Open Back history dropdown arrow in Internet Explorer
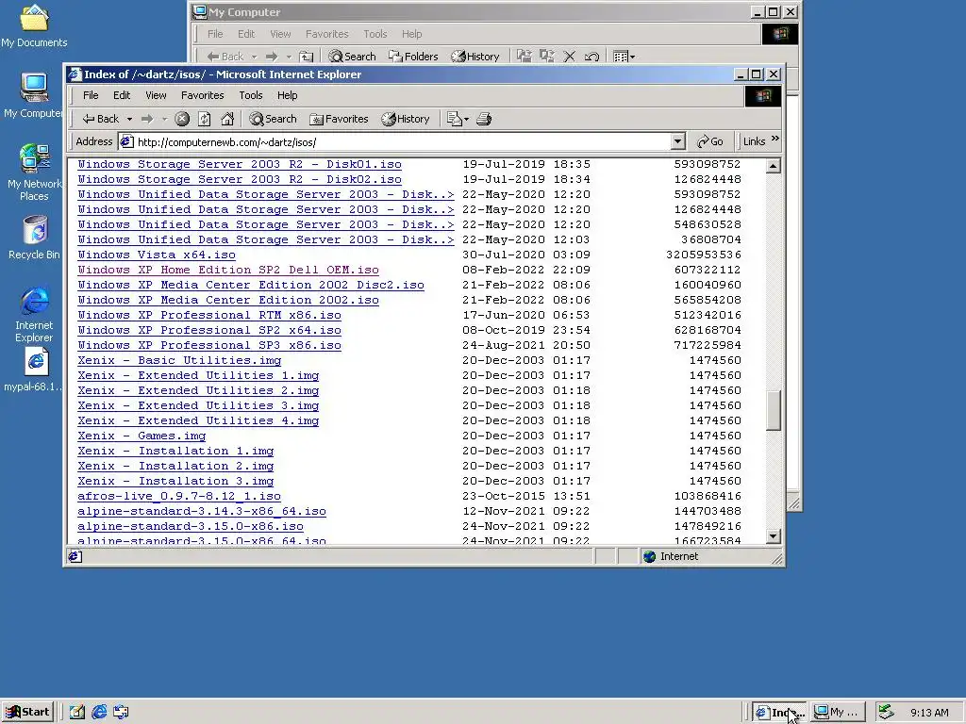Screen dimensions: 966x724 coord(129,119)
